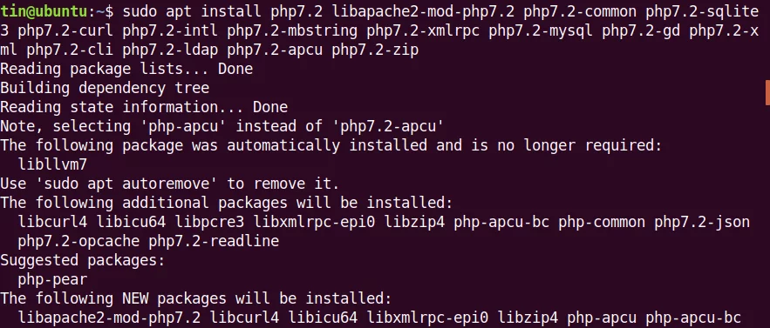The width and height of the screenshot is (770, 328).
Task: Click the 'Suggested packages:' heading
Action: pyautogui.click(x=83, y=260)
